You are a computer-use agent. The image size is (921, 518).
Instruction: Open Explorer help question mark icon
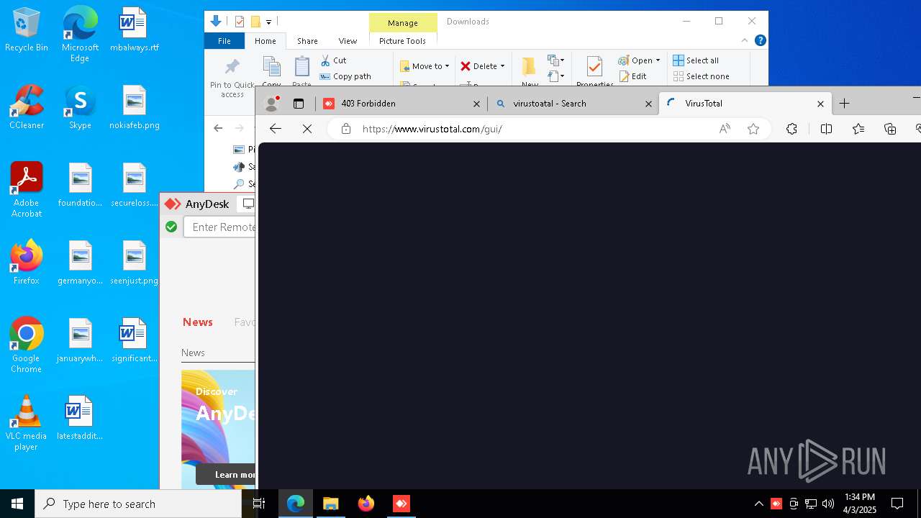(x=760, y=40)
